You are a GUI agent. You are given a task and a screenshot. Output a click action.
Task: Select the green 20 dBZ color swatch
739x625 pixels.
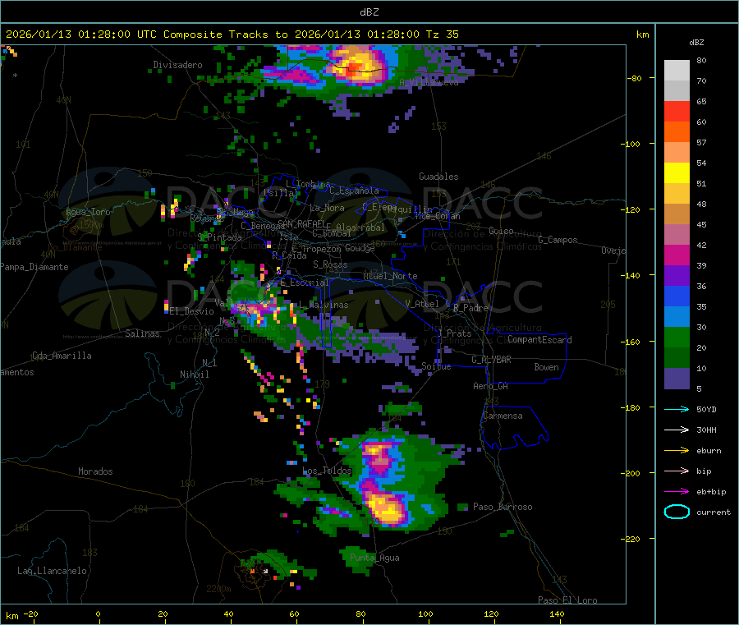[677, 337]
